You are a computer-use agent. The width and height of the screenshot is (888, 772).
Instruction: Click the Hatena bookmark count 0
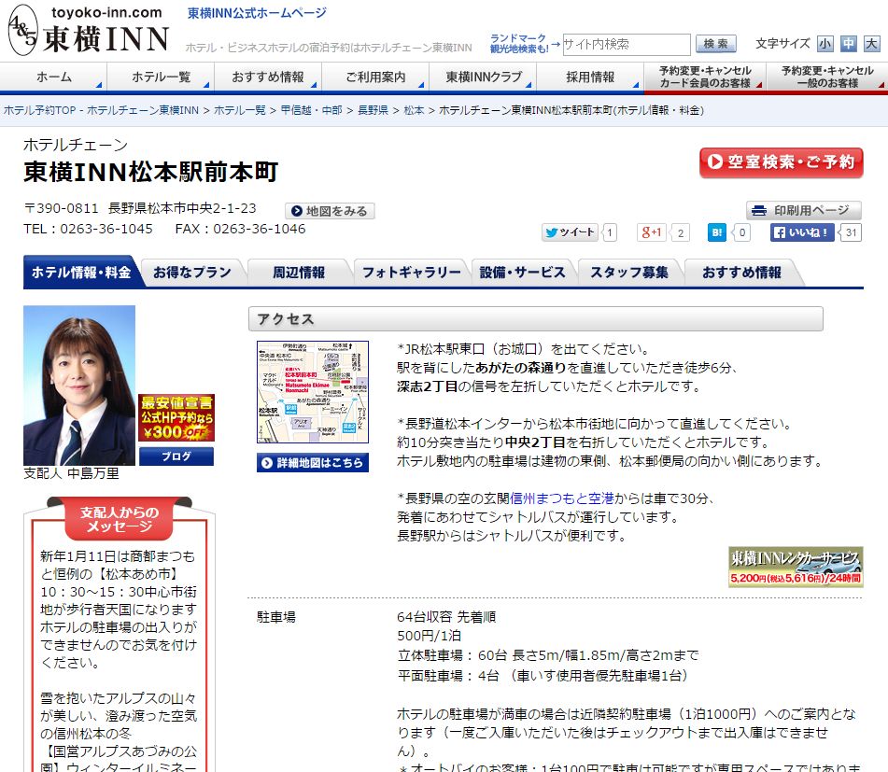click(742, 232)
